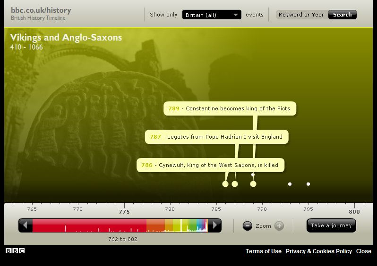
Task: Click the 770 label on the year ruler
Action: (x=78, y=209)
